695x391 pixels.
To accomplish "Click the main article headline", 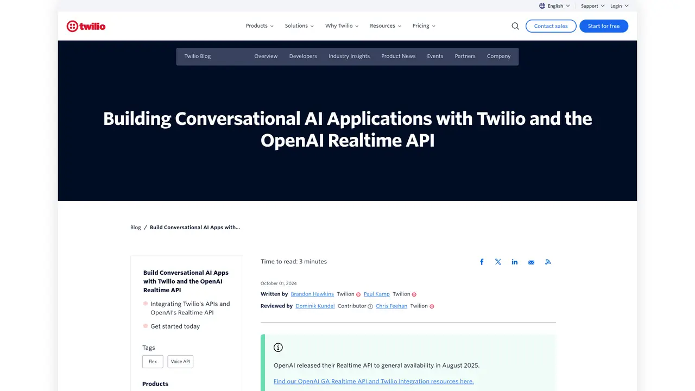I will coord(347,129).
